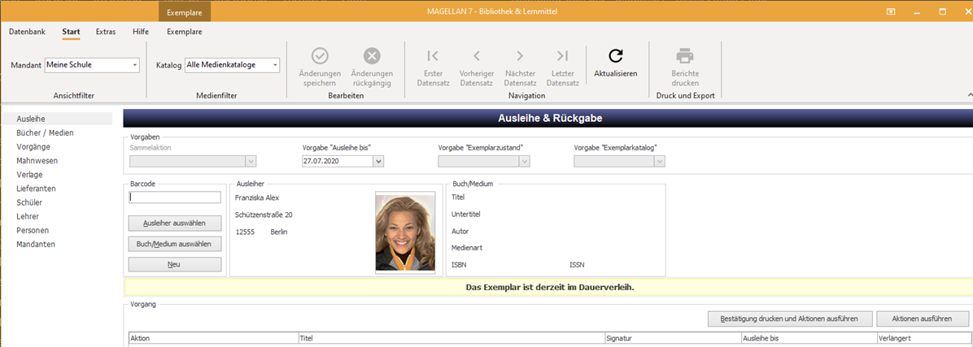973x347 pixels.
Task: Collapse the ribbon with the chevron
Action: (x=969, y=94)
